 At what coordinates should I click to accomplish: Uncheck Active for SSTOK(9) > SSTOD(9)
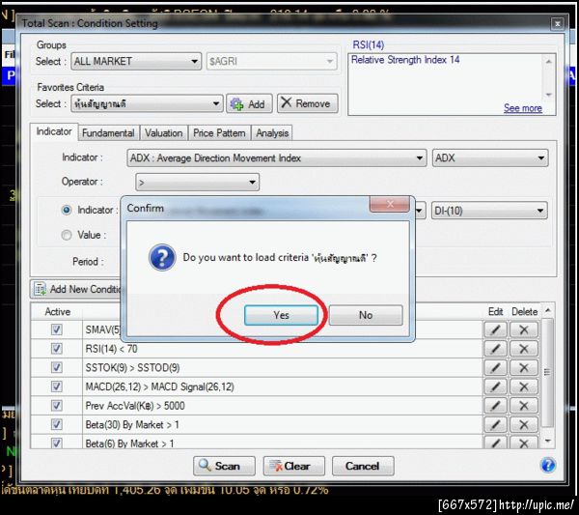pyautogui.click(x=57, y=367)
